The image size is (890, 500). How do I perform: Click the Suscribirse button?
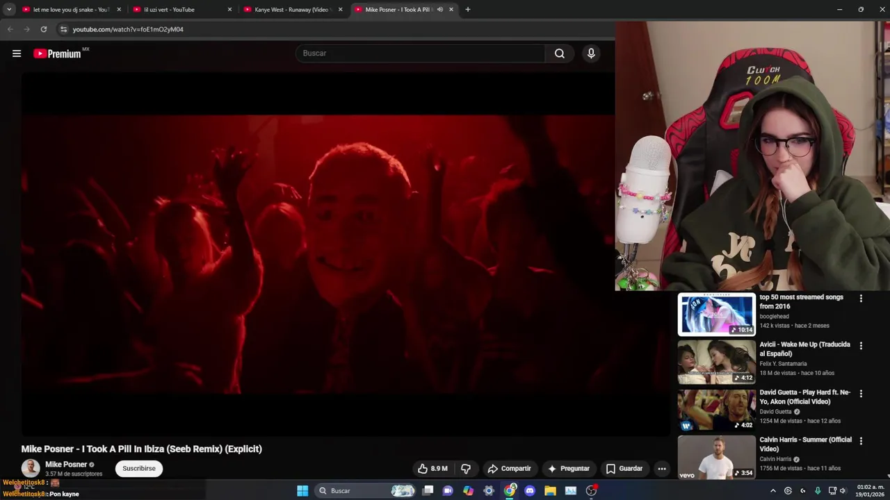[139, 469]
